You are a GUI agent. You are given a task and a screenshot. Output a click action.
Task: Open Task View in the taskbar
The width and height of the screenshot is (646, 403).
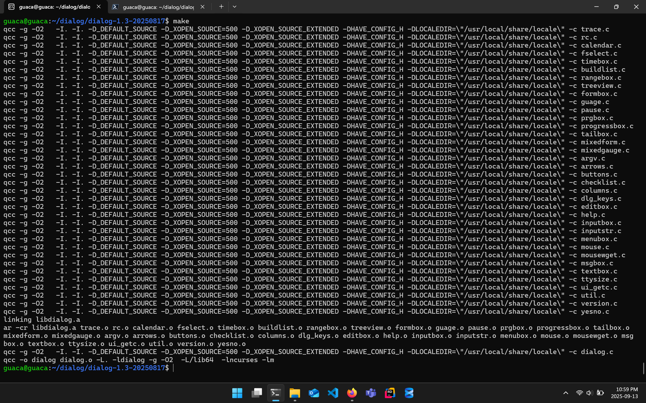[256, 393]
